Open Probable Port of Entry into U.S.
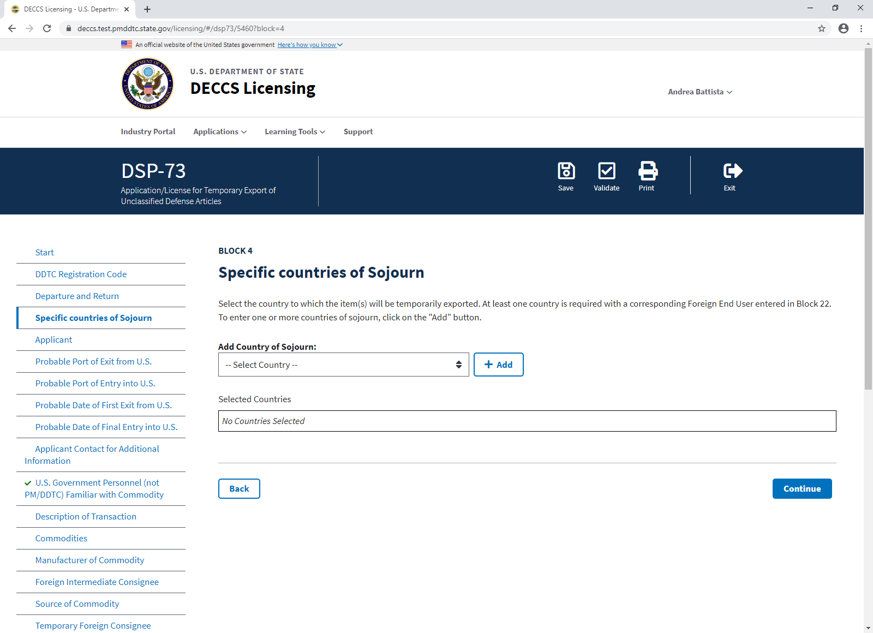This screenshot has height=633, width=873. [x=95, y=384]
